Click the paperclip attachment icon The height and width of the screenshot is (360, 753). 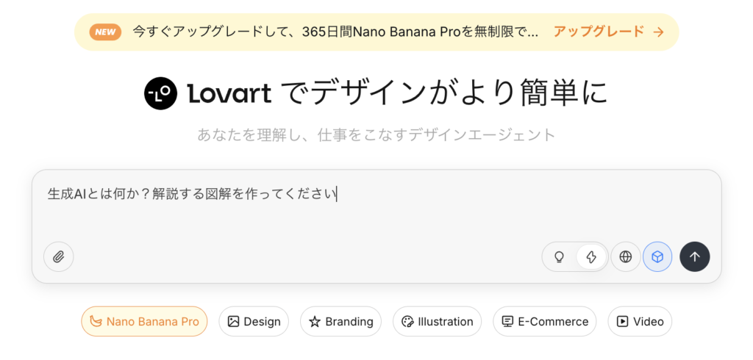(59, 257)
